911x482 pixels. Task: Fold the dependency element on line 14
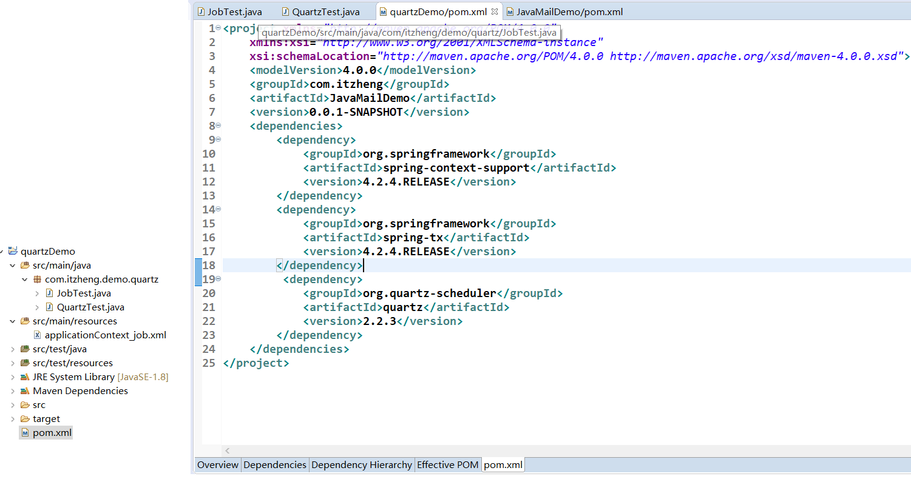point(218,209)
